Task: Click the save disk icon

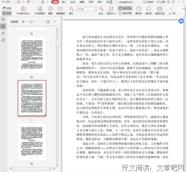Action: pos(23,2)
